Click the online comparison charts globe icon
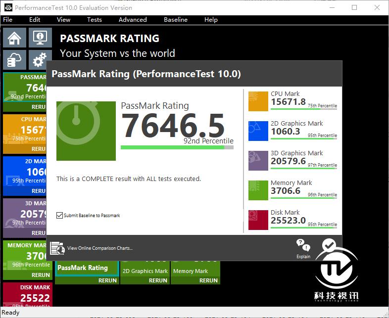Screen dimensions: 389x318 pos(57,248)
